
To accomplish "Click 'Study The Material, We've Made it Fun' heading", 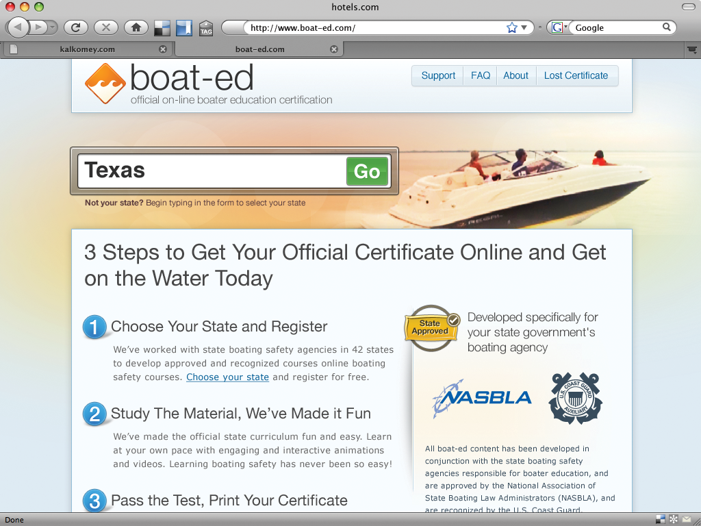I will pos(241,413).
